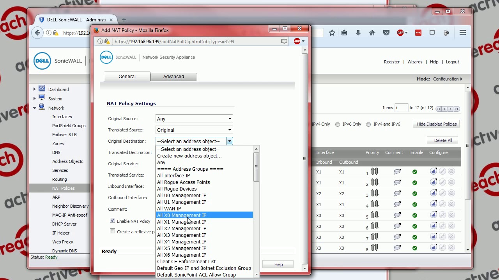The width and height of the screenshot is (499, 280).
Task: Click the Adblock Plus dropdown arrow in main window
Action: pos(406,33)
